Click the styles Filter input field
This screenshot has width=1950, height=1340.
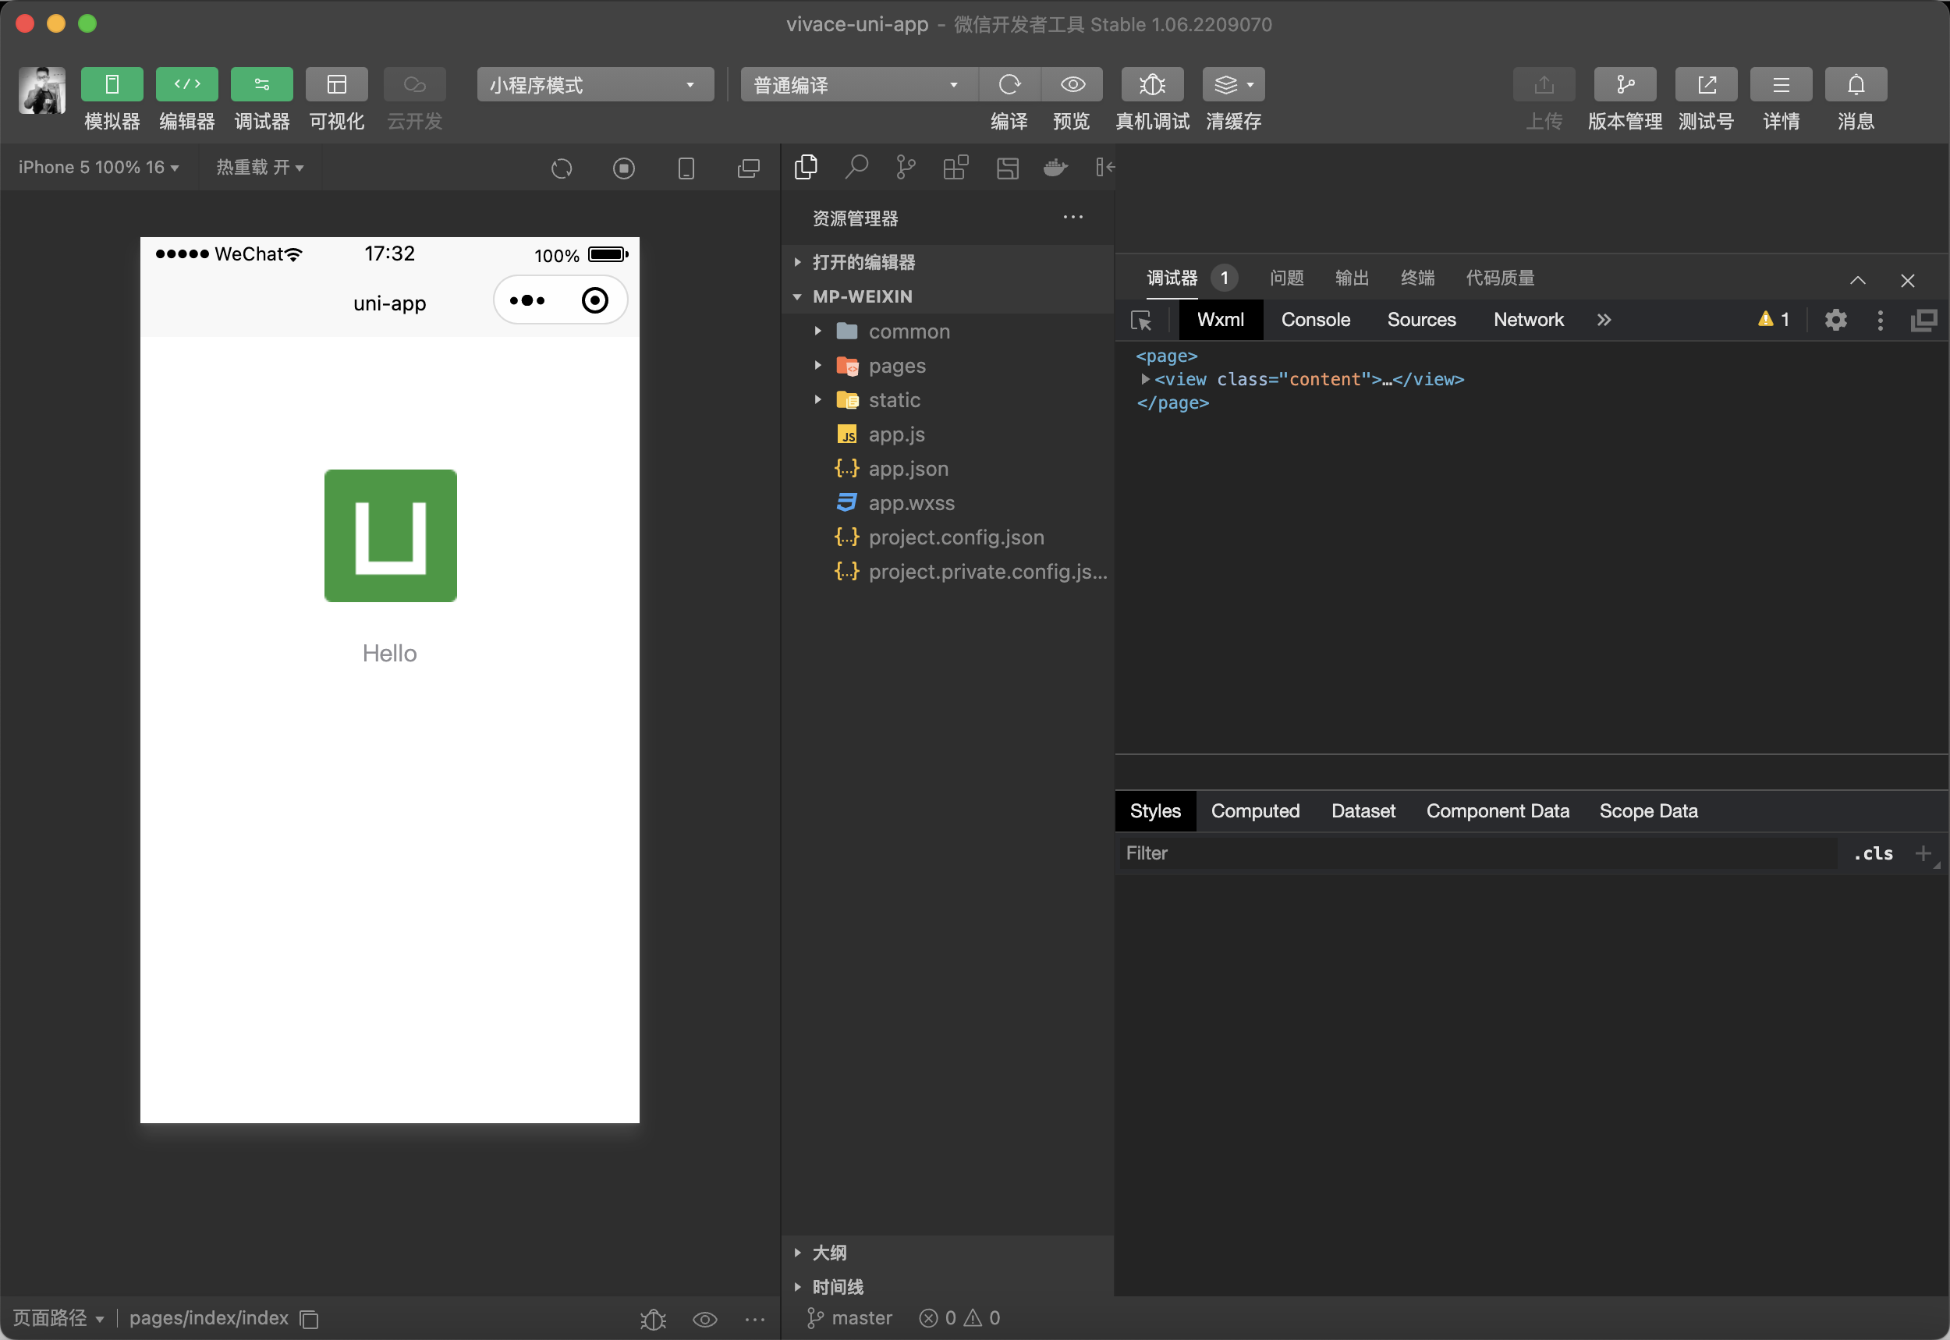[1477, 853]
